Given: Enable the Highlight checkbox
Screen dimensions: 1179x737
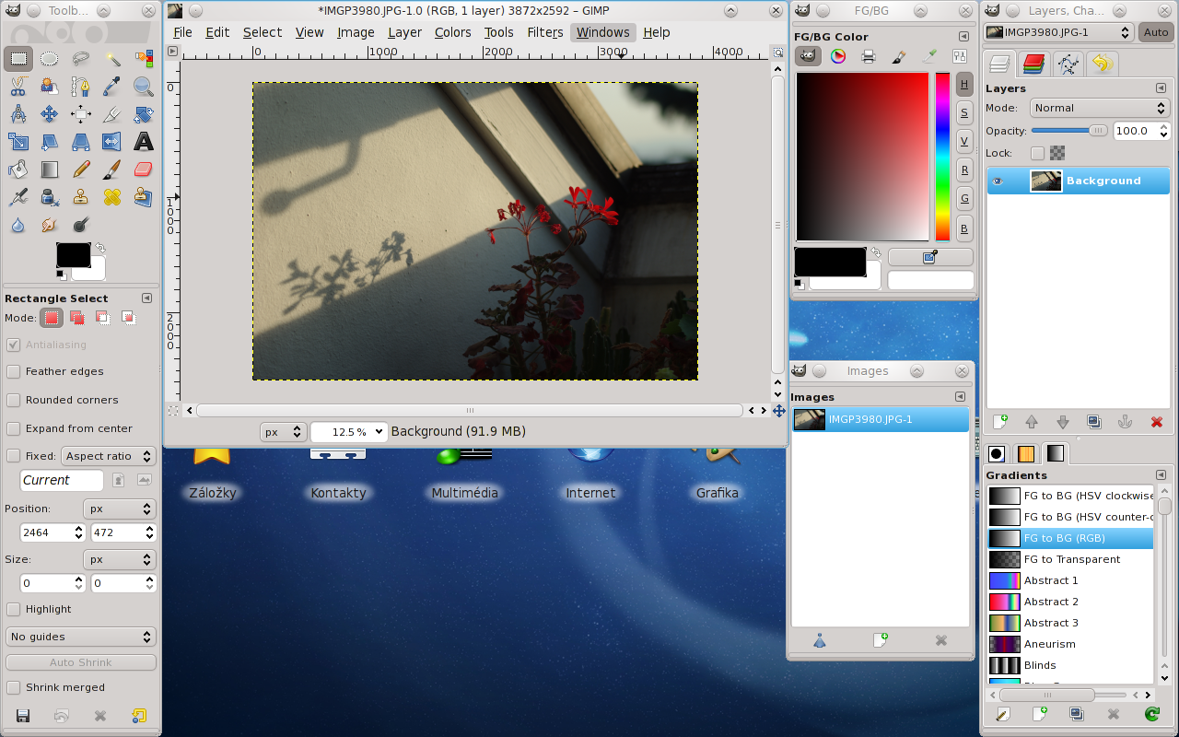Looking at the screenshot, I should pos(14,609).
